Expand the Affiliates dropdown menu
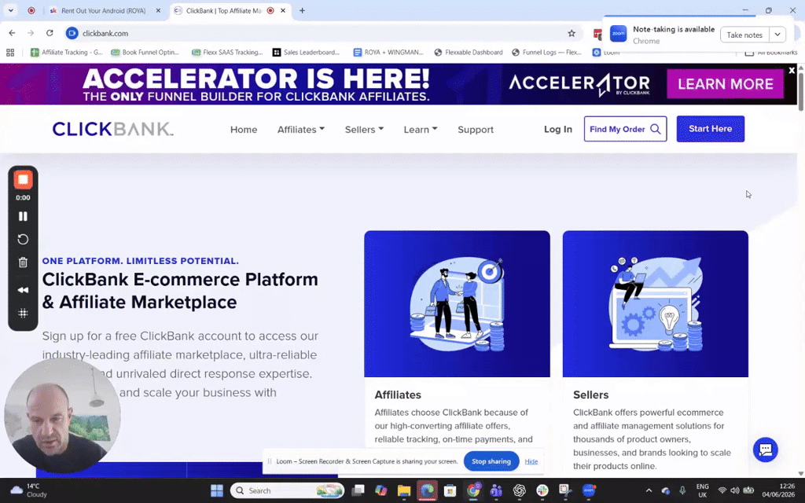The image size is (805, 503). 301,130
